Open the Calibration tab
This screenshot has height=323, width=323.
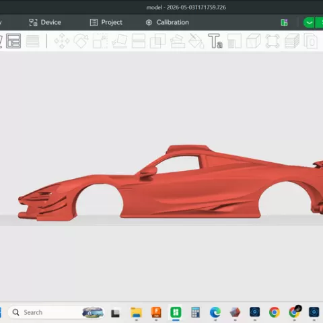168,22
